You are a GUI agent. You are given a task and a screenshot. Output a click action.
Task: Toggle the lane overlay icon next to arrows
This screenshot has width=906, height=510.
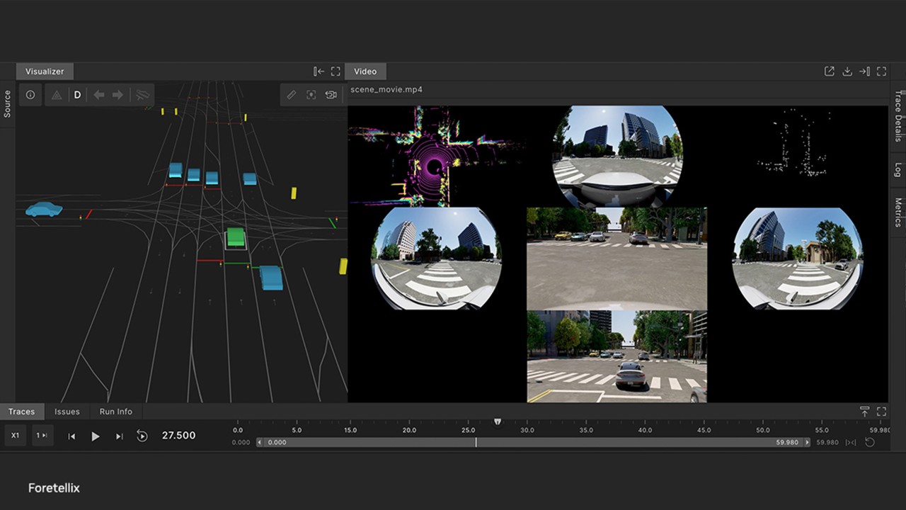tap(141, 94)
